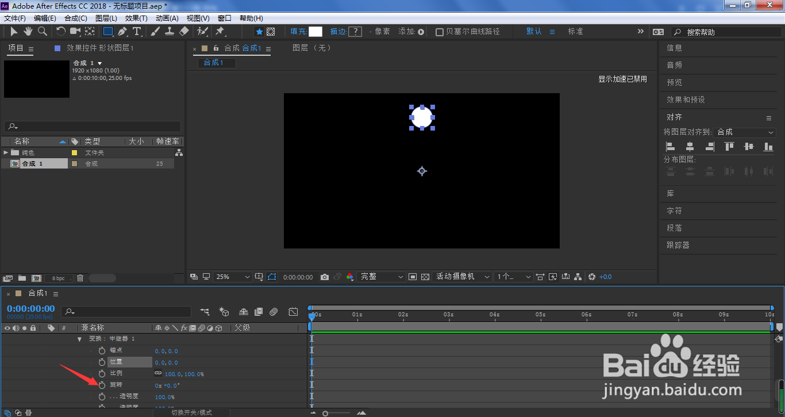Toggle the scale (比例) stopwatch

(x=102, y=373)
